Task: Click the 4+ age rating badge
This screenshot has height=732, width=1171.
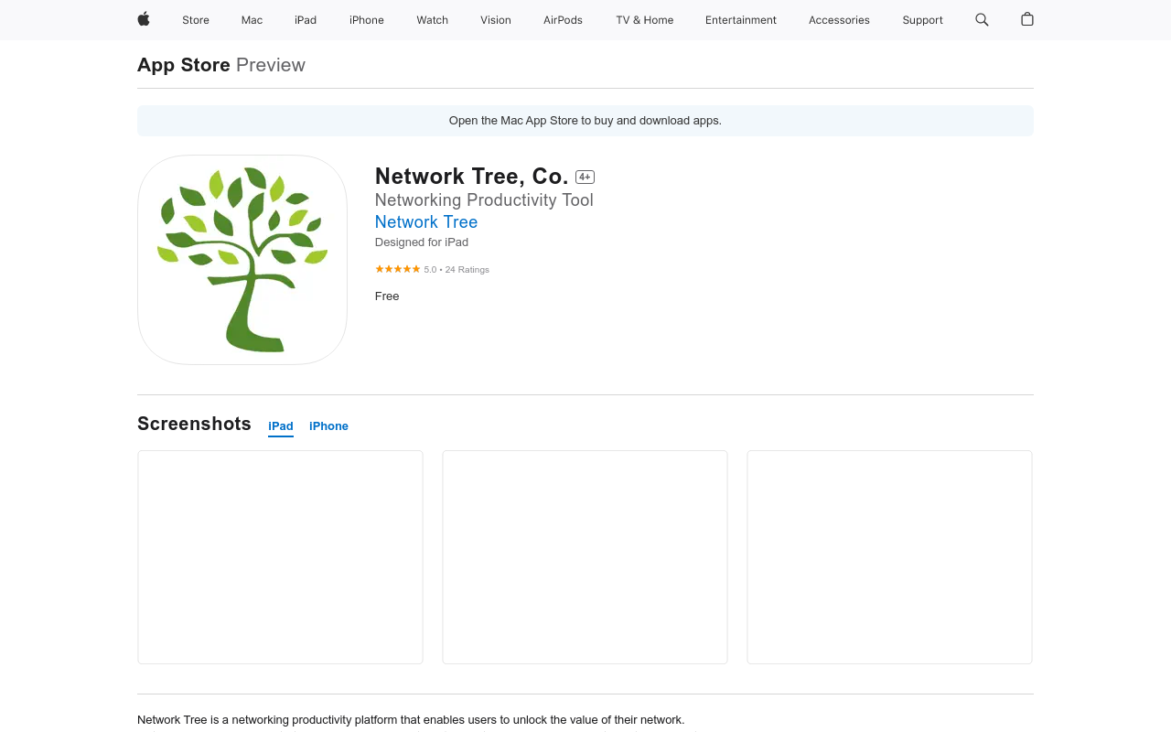Action: click(585, 177)
